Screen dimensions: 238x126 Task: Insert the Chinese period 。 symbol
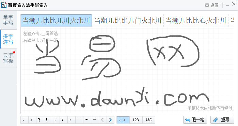32,120
